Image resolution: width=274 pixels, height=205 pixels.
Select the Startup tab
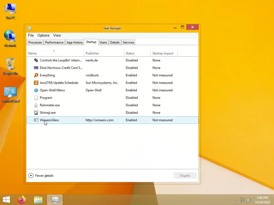click(x=91, y=42)
